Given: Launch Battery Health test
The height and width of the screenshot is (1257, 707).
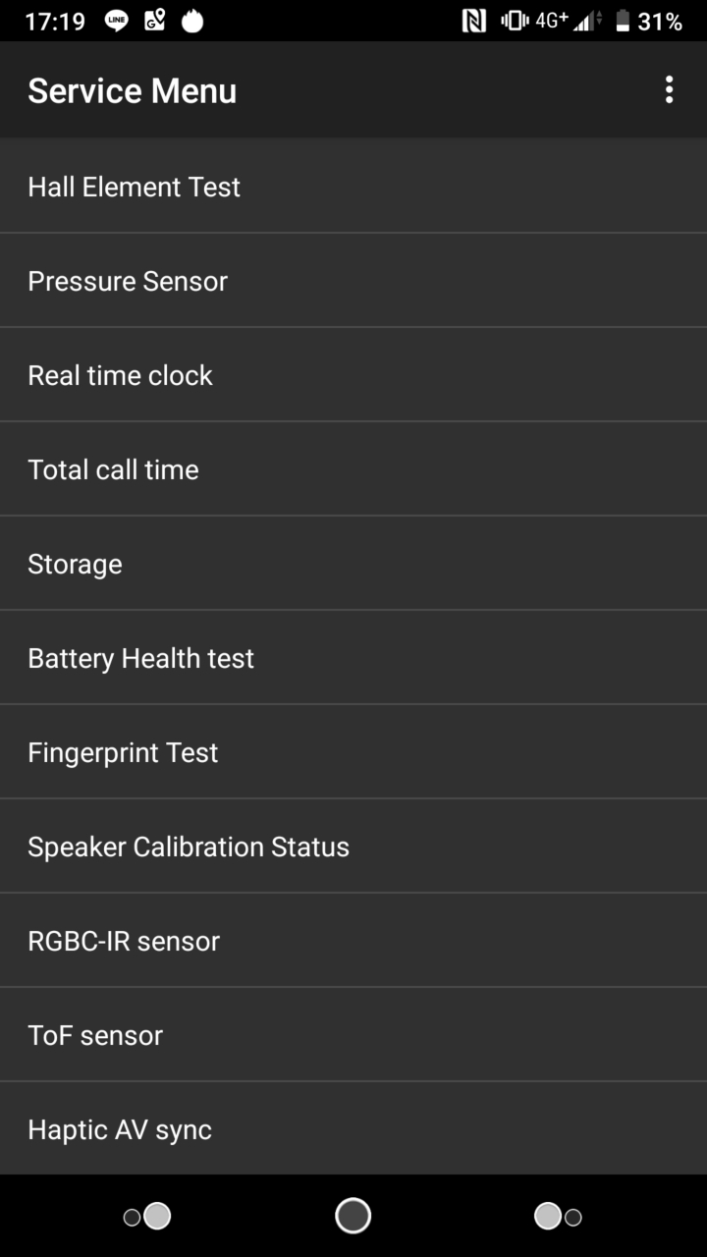Looking at the screenshot, I should tap(353, 658).
